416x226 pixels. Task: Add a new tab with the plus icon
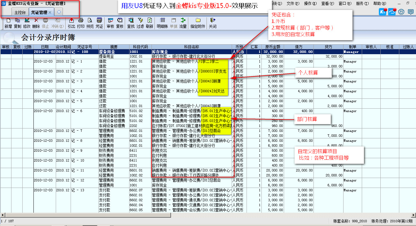point(59,12)
